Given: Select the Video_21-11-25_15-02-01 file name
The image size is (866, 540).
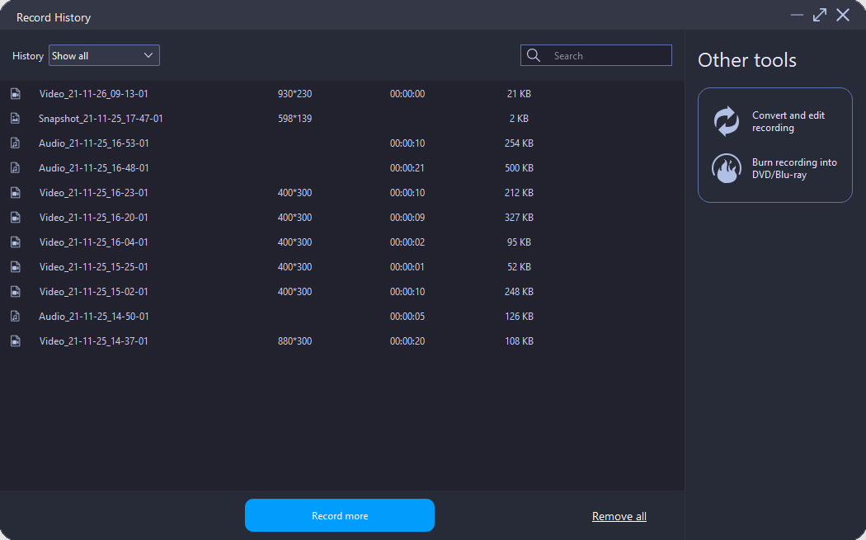Looking at the screenshot, I should tap(93, 292).
